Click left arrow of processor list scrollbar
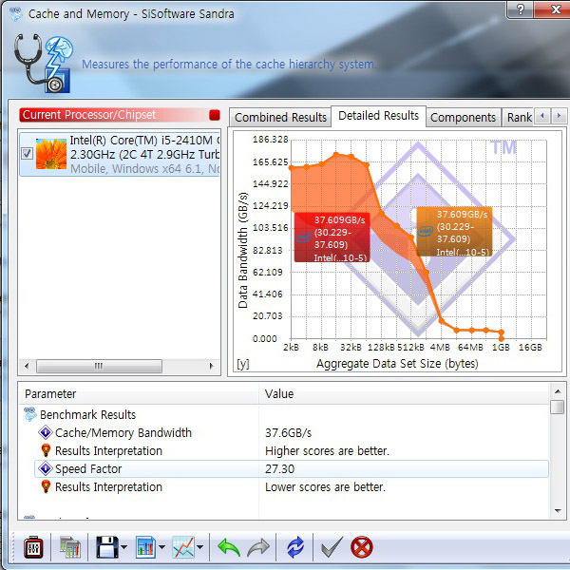Screen dimensions: 570x570 click(x=27, y=366)
